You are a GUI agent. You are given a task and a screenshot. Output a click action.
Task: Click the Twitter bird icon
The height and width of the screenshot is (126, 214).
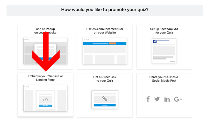[157, 99]
